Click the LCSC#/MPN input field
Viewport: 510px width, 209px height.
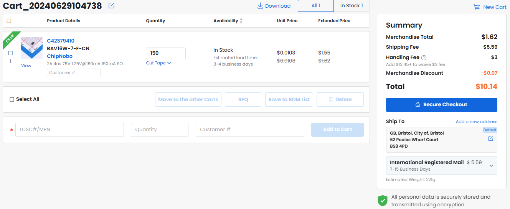click(69, 130)
